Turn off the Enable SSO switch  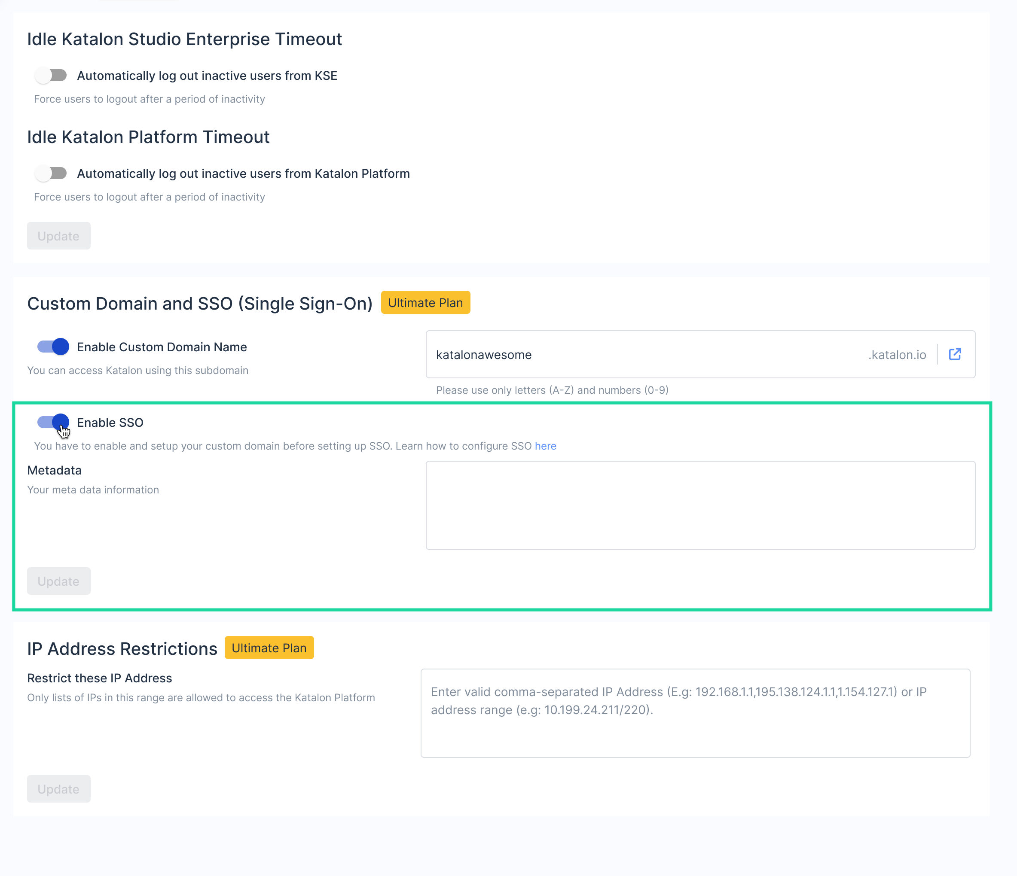click(53, 422)
